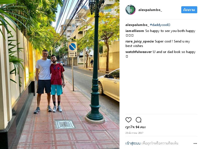The width and height of the screenshot is (203, 149).
Task: View the 94 likes list
Action: point(135,127)
